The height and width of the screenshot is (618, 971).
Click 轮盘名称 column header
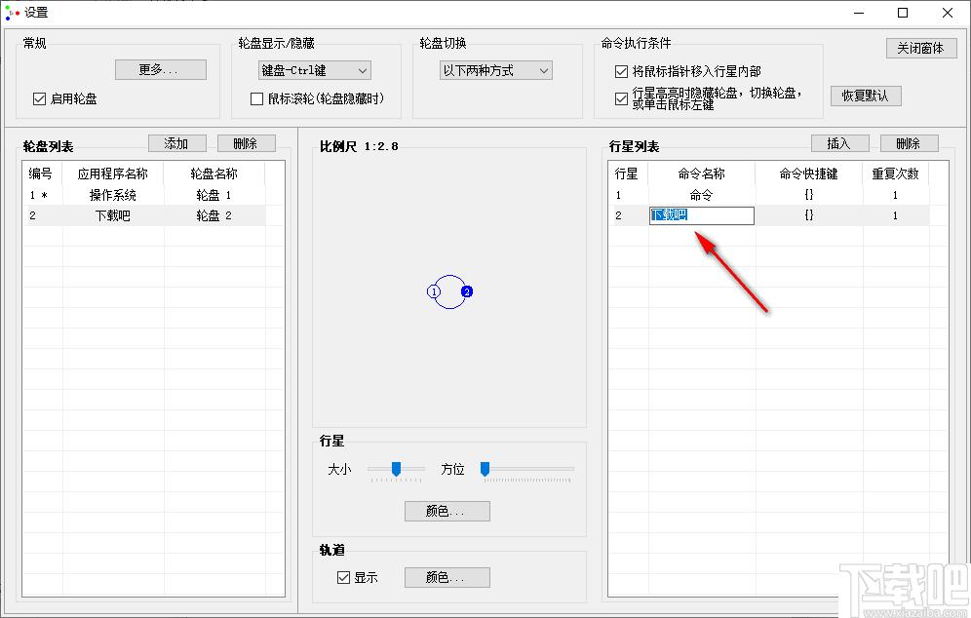pyautogui.click(x=214, y=174)
